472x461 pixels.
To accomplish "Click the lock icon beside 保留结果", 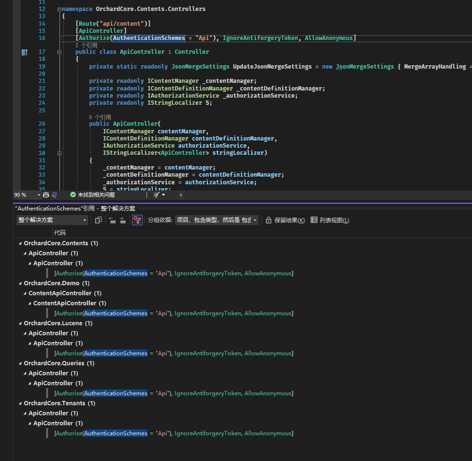I will coord(268,220).
